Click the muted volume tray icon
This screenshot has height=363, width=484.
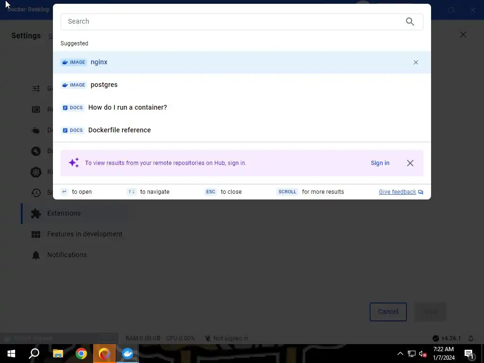pos(423,354)
